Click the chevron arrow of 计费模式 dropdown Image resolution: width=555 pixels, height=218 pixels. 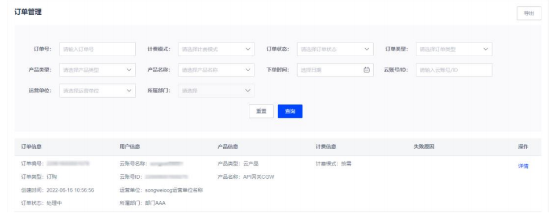248,49
